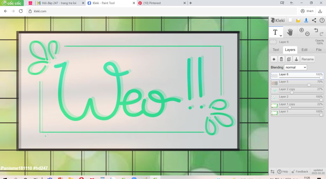Click the tab search icon in the title bar
Screen dimensions: 326x179
282,3
